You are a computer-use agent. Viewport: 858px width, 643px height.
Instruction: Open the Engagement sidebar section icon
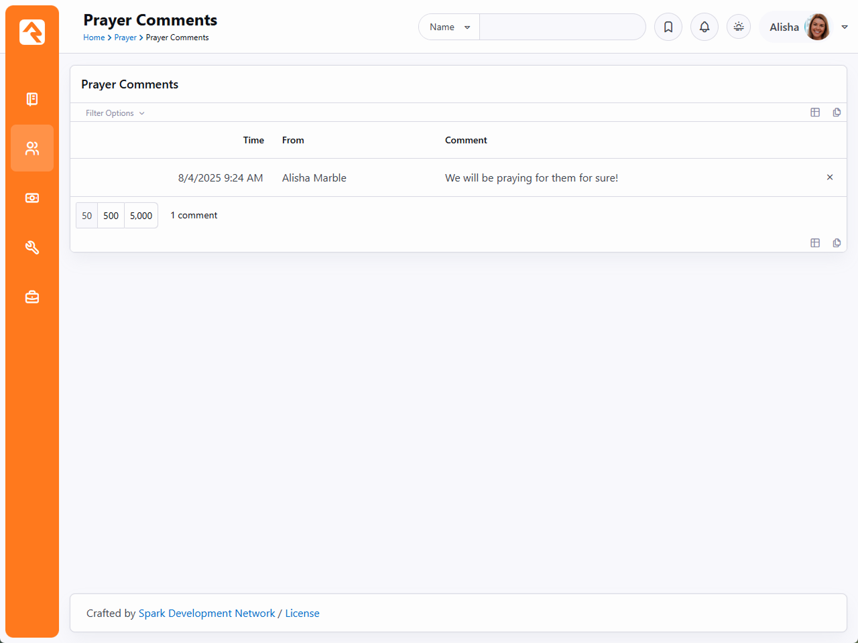32,99
